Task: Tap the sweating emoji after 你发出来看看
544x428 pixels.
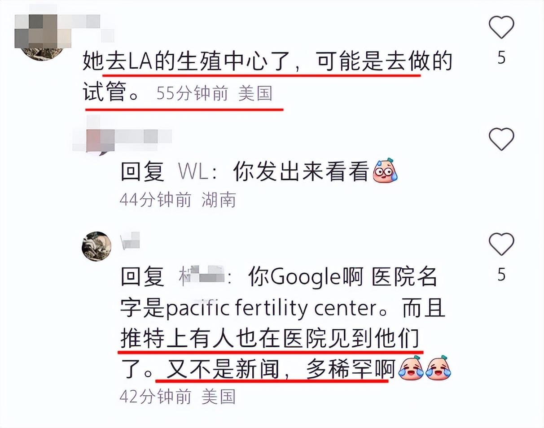Action: click(x=385, y=171)
